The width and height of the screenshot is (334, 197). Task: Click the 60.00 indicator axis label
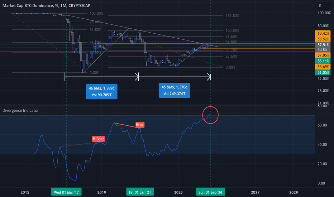322,125
